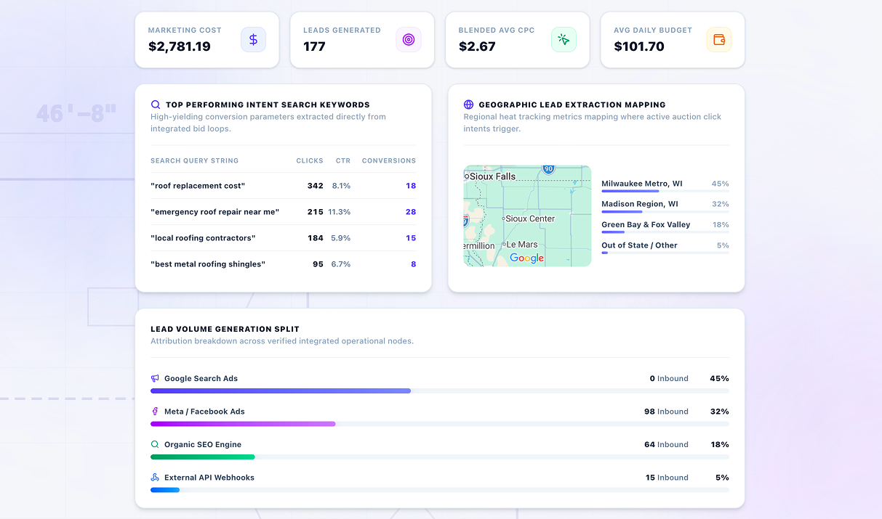The width and height of the screenshot is (882, 519).
Task: Click the External API Webhooks label
Action: pyautogui.click(x=209, y=478)
